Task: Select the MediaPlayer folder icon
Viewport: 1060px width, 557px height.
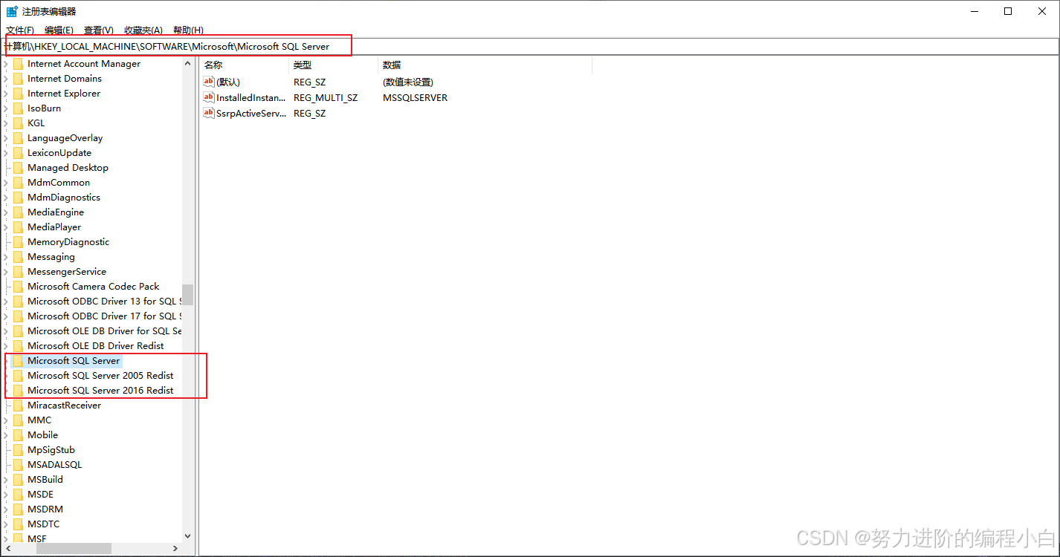Action: tap(19, 227)
